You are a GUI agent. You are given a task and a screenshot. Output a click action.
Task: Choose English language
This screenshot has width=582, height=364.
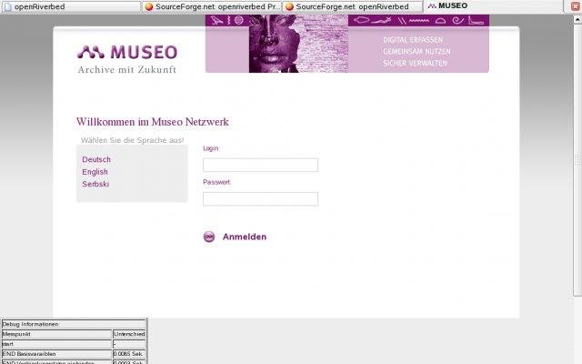coord(95,172)
